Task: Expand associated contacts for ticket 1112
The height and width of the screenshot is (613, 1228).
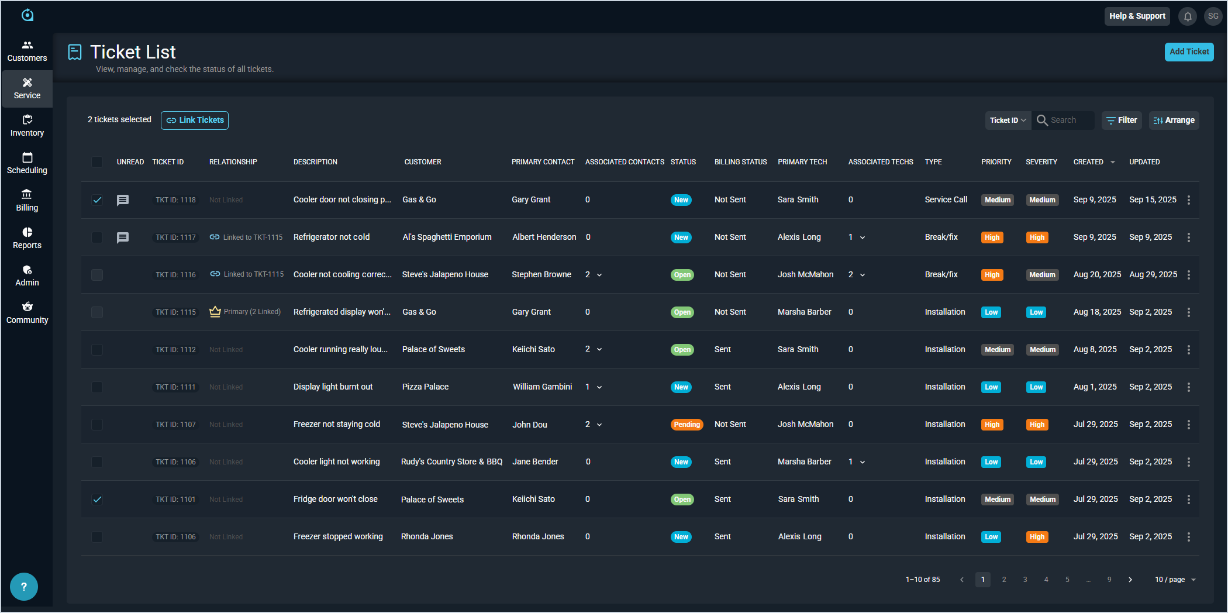Action: [x=599, y=350]
